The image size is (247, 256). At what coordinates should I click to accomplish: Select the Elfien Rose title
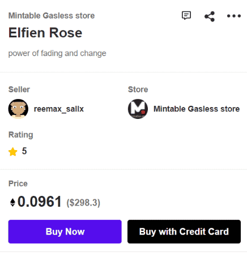[x=45, y=33]
